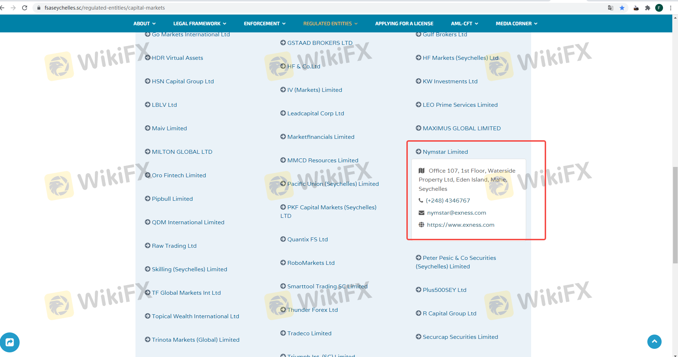Expand the Legal Framework dropdown
The width and height of the screenshot is (678, 357).
click(200, 23)
